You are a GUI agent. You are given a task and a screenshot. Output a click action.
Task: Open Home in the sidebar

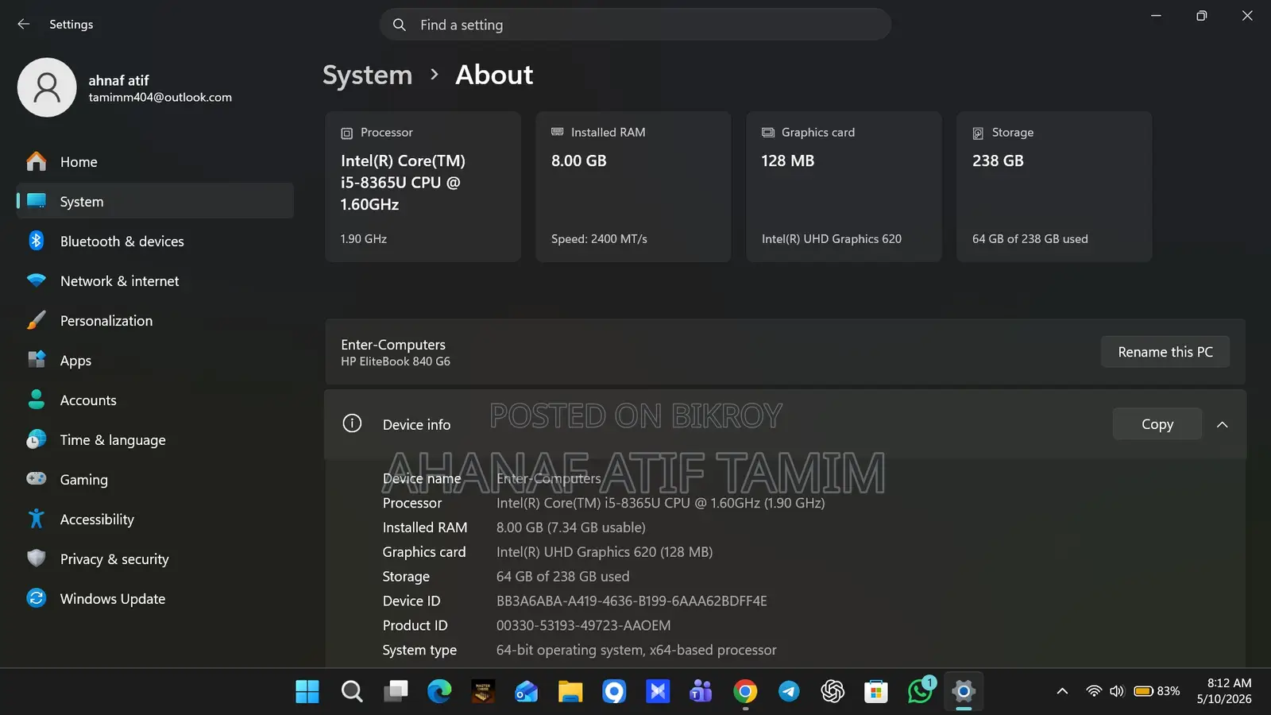coord(155,162)
